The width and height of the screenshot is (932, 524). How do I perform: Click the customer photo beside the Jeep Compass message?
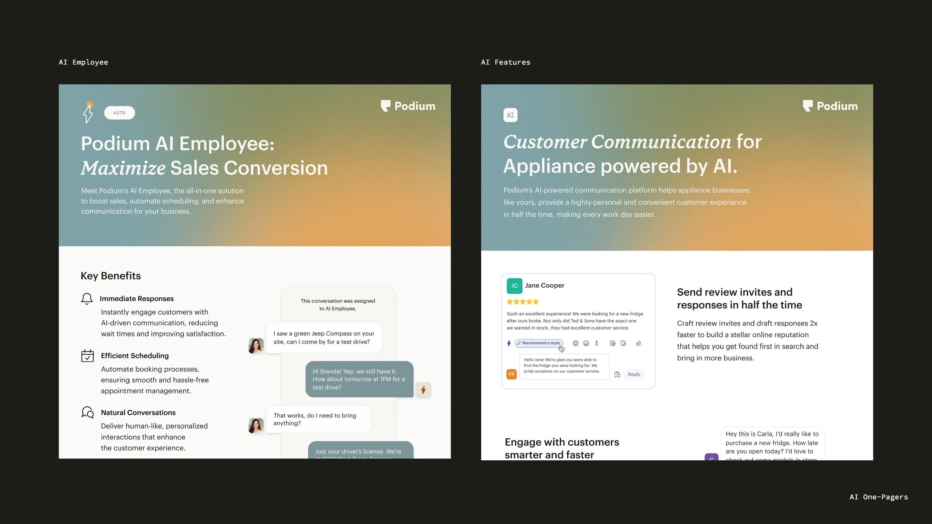[x=256, y=346]
